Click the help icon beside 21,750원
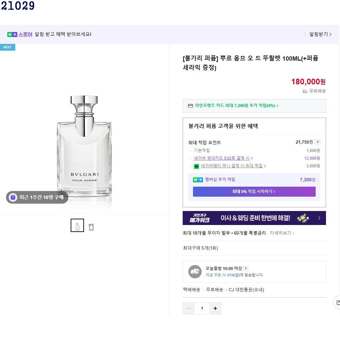The width and height of the screenshot is (340, 340). pyautogui.click(x=318, y=142)
